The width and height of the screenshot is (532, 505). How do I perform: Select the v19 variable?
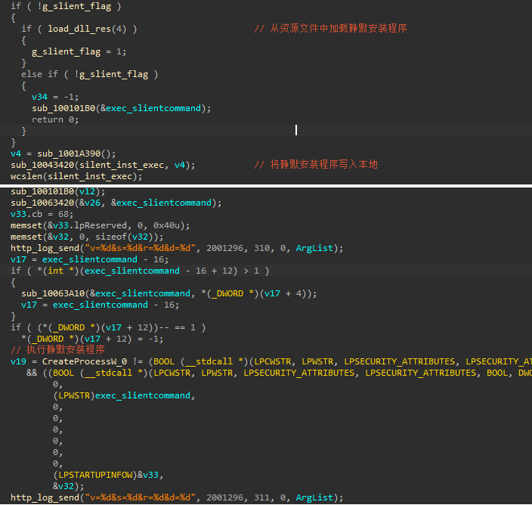[x=18, y=361]
